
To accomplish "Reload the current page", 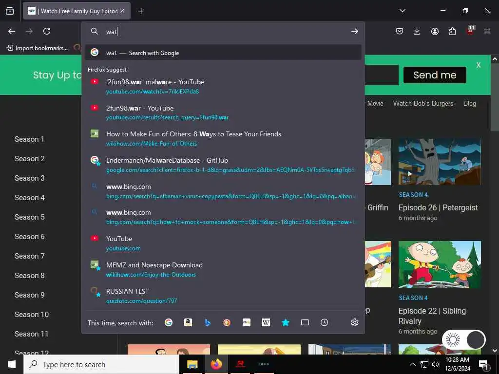I will [47, 31].
